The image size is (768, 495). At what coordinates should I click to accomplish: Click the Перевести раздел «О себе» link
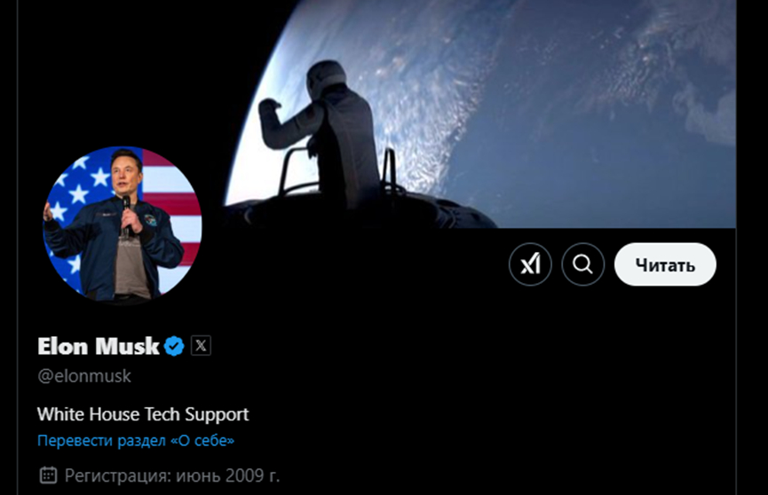tap(136, 441)
